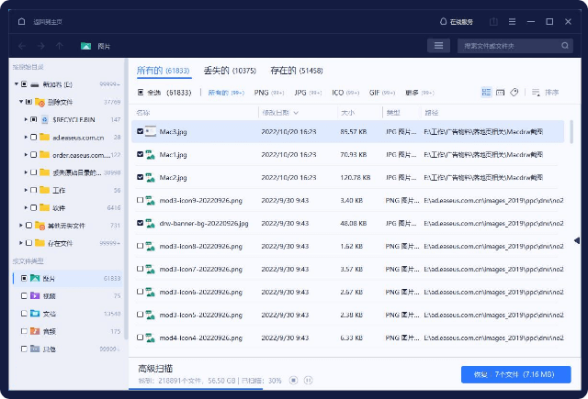
Task: Switch to the detail list view icon
Action: click(x=486, y=93)
